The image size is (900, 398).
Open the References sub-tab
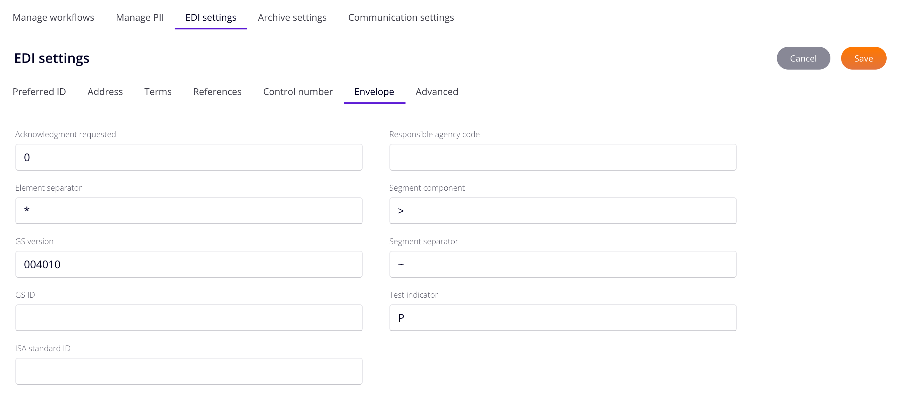click(217, 91)
